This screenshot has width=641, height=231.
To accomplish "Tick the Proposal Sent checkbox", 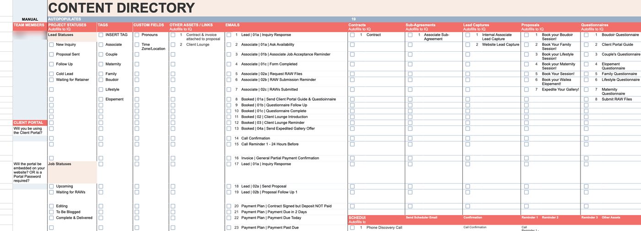I will [x=51, y=54].
